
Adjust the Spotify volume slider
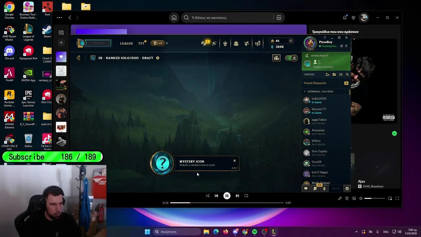pyautogui.click(x=374, y=198)
